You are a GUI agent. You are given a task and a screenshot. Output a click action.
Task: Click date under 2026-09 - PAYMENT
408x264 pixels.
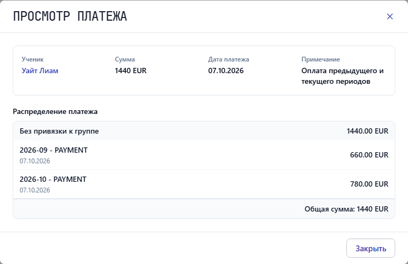click(35, 161)
